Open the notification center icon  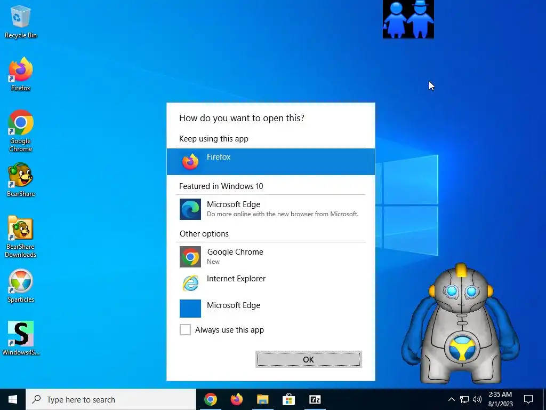(x=528, y=399)
